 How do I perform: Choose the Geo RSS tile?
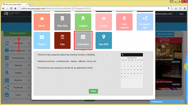[104, 40]
